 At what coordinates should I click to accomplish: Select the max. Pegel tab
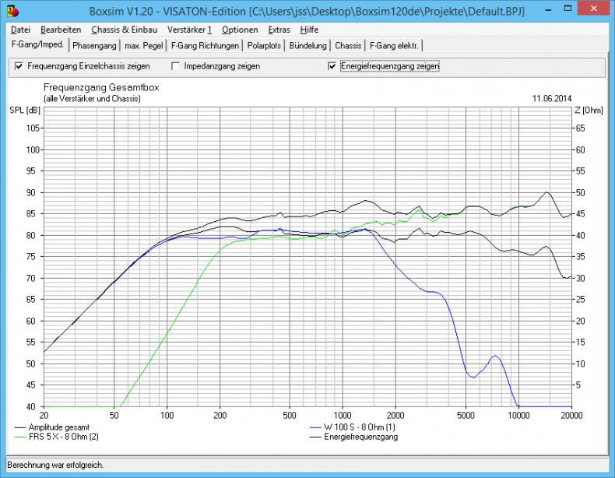coord(143,46)
